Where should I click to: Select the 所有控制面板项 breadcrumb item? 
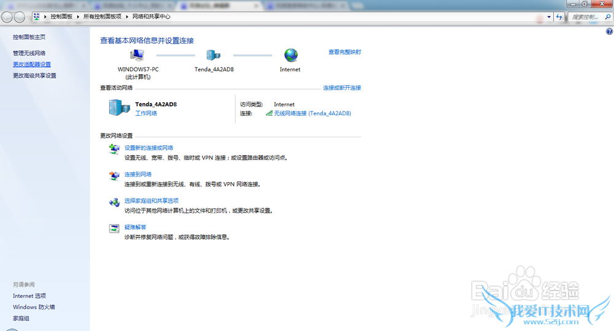[x=102, y=17]
